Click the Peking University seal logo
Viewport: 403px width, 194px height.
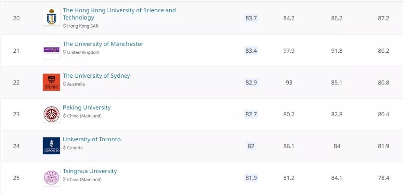tap(51, 114)
